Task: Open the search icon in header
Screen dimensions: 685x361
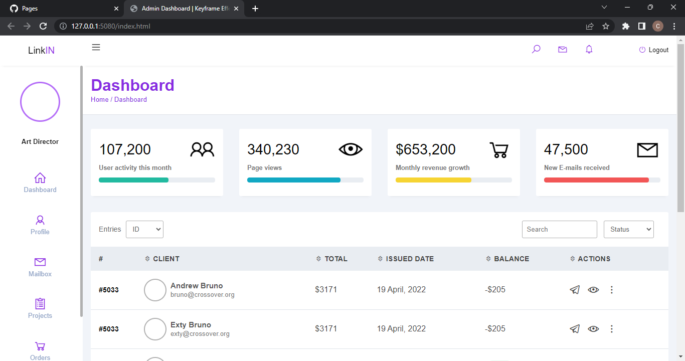Action: (x=536, y=49)
